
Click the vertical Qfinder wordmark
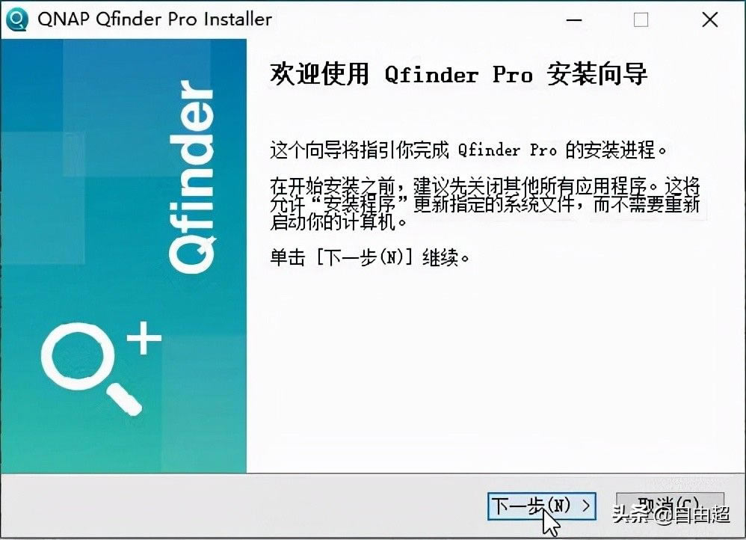pos(191,177)
